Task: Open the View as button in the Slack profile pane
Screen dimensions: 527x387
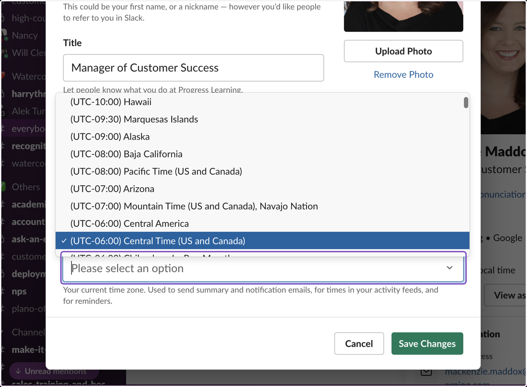Action: point(506,295)
